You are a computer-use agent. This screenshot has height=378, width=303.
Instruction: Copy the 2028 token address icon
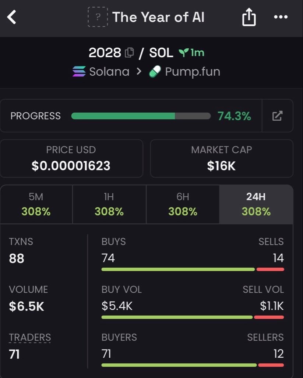[x=129, y=52]
